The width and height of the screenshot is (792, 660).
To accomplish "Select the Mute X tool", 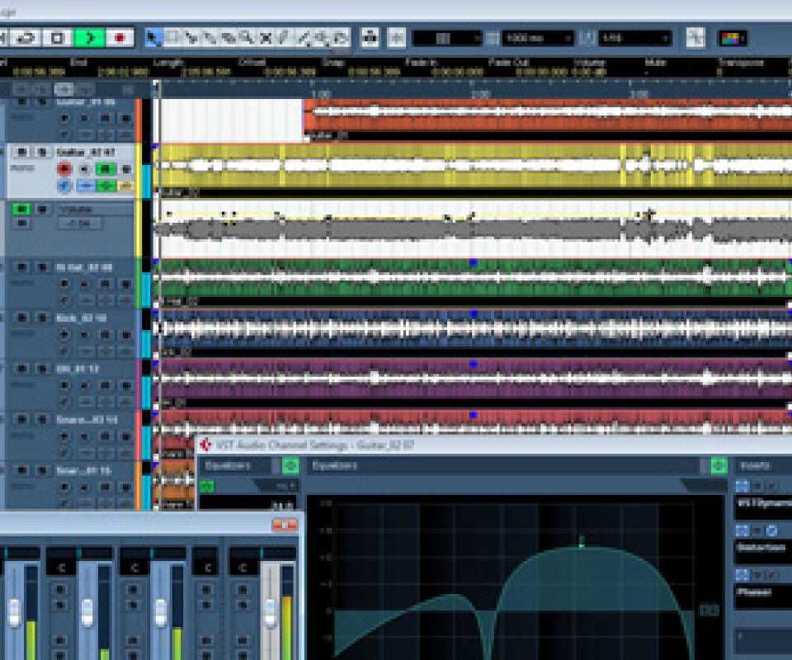I will point(265,38).
